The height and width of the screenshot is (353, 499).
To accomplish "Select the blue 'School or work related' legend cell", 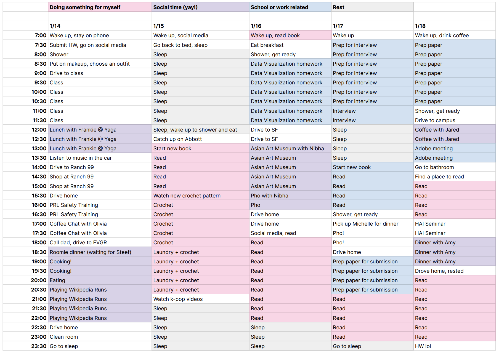I will coord(290,7).
